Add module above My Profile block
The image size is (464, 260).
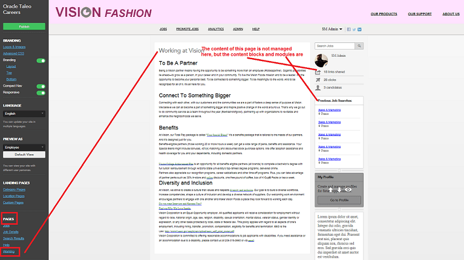tap(339, 171)
